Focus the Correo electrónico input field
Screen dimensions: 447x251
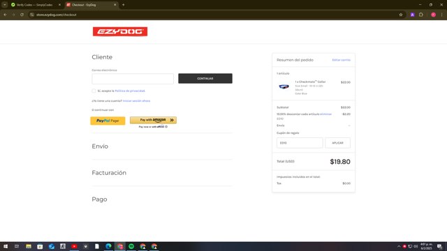(133, 79)
